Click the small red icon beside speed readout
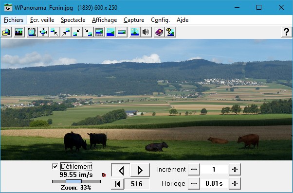This screenshot has width=293, height=193. pos(104,175)
